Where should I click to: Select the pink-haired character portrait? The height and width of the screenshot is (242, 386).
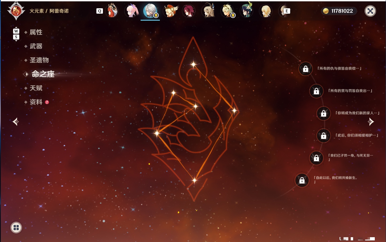click(x=132, y=11)
